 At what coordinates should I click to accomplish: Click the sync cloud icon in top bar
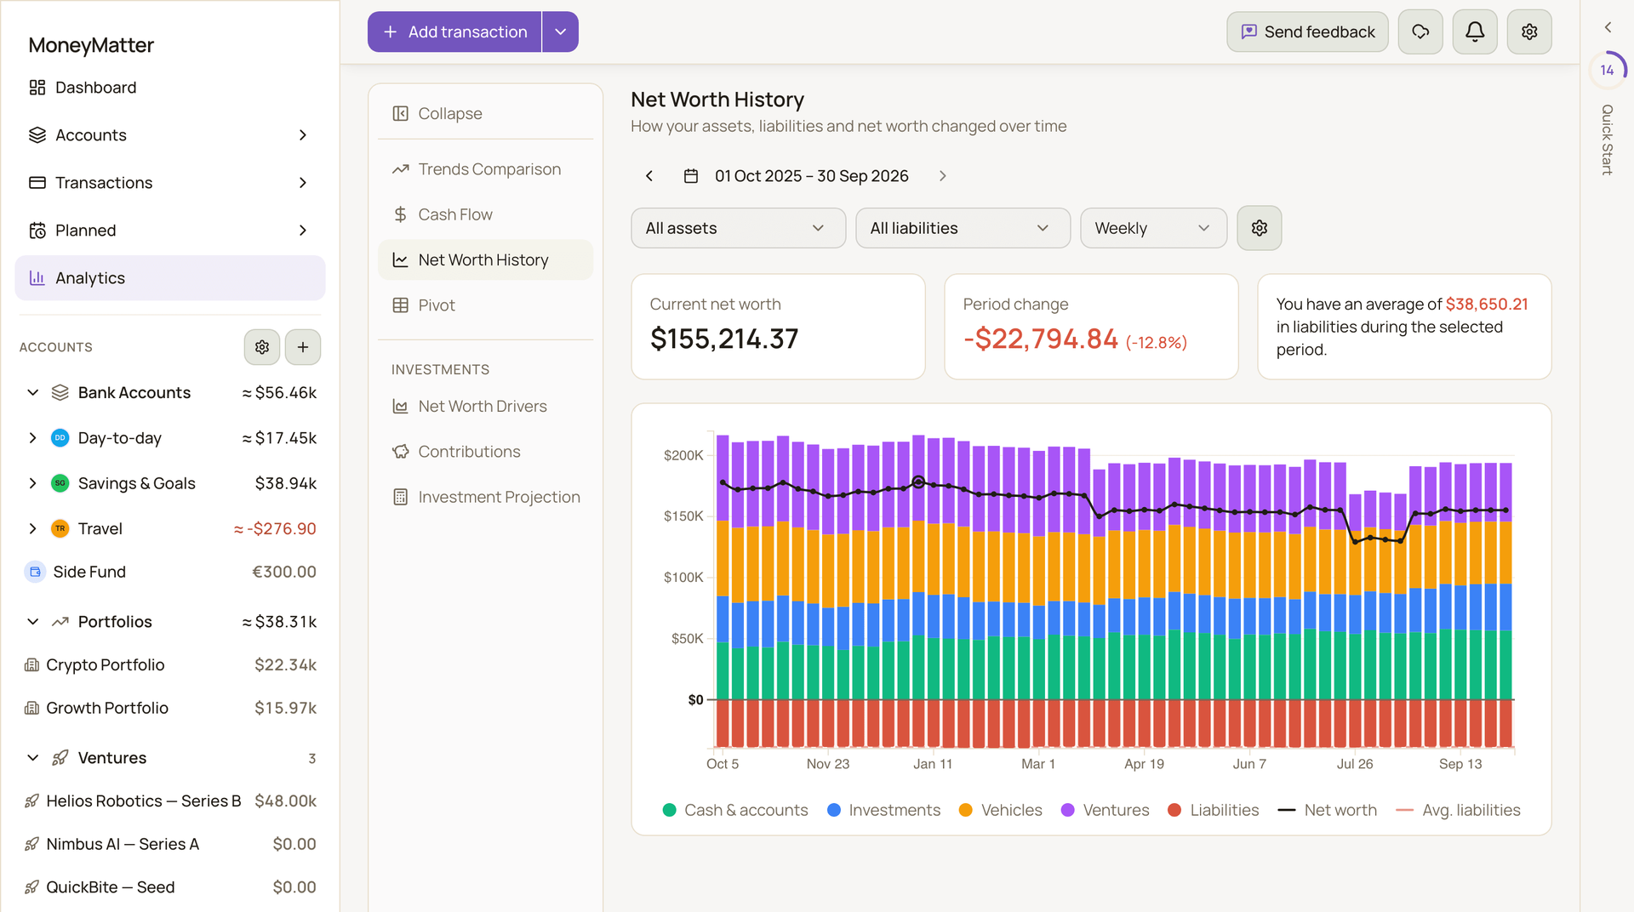[x=1420, y=31]
